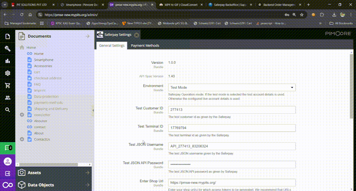Open the Settings gear icon in sidebar
356x191 pixels.
point(8,73)
